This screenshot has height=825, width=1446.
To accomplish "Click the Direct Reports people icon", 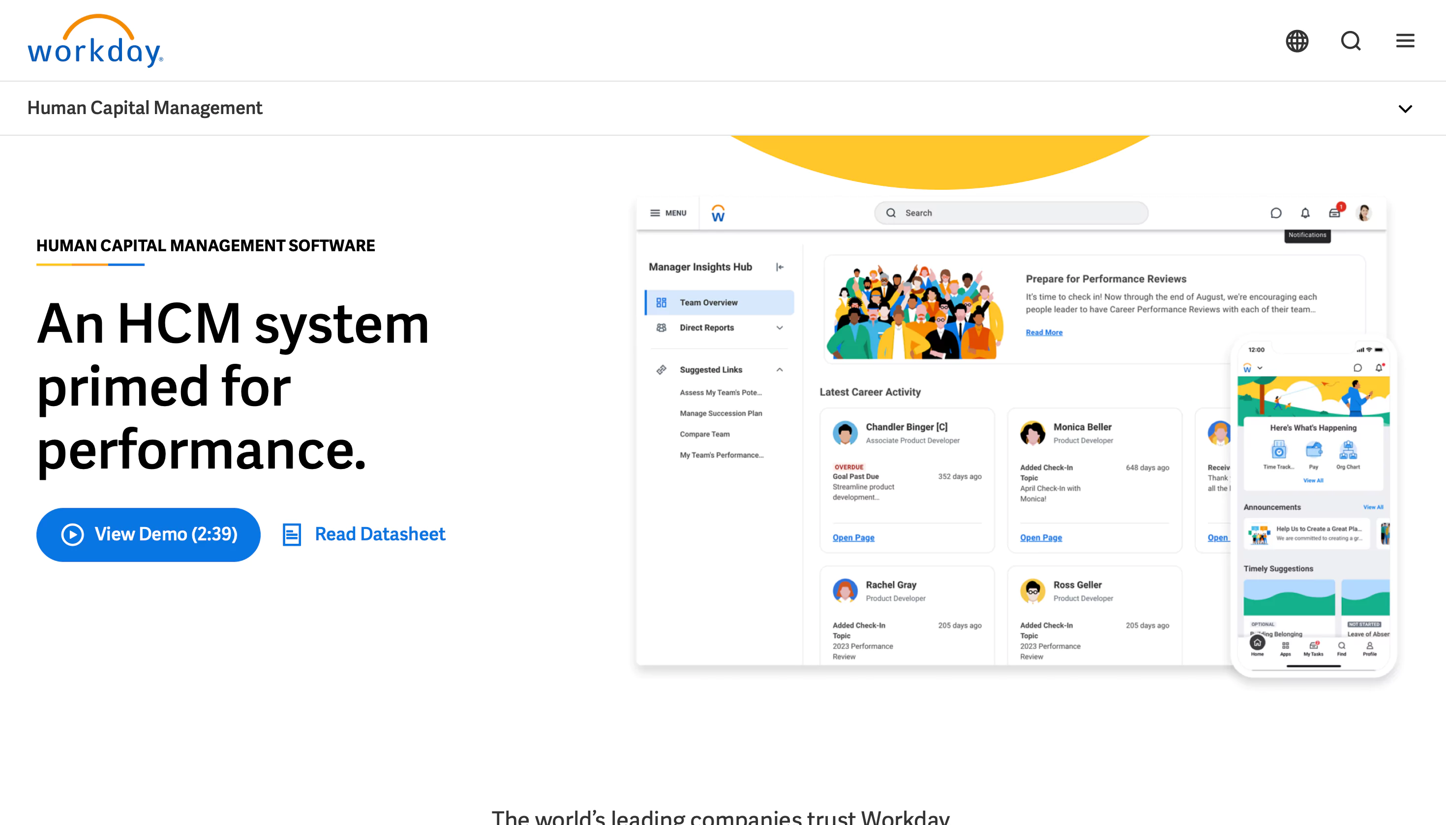I will pyautogui.click(x=661, y=327).
